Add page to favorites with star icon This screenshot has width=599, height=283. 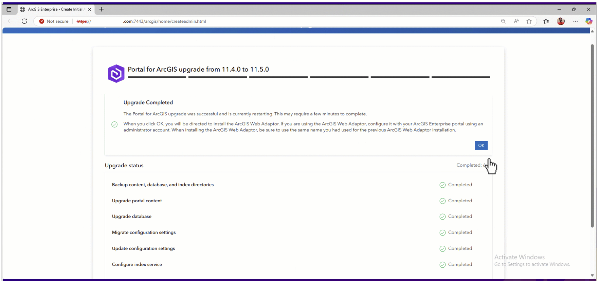click(529, 21)
